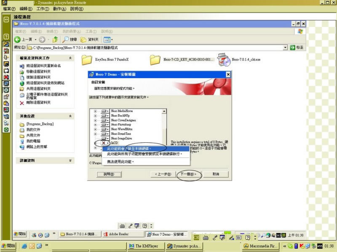Open 網路上的芳鄰 under 其他位置
The height and width of the screenshot is (252, 337).
tap(34, 147)
